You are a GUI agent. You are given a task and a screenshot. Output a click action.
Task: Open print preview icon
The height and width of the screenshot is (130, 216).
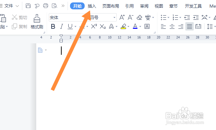pyautogui.click(x=54, y=6)
